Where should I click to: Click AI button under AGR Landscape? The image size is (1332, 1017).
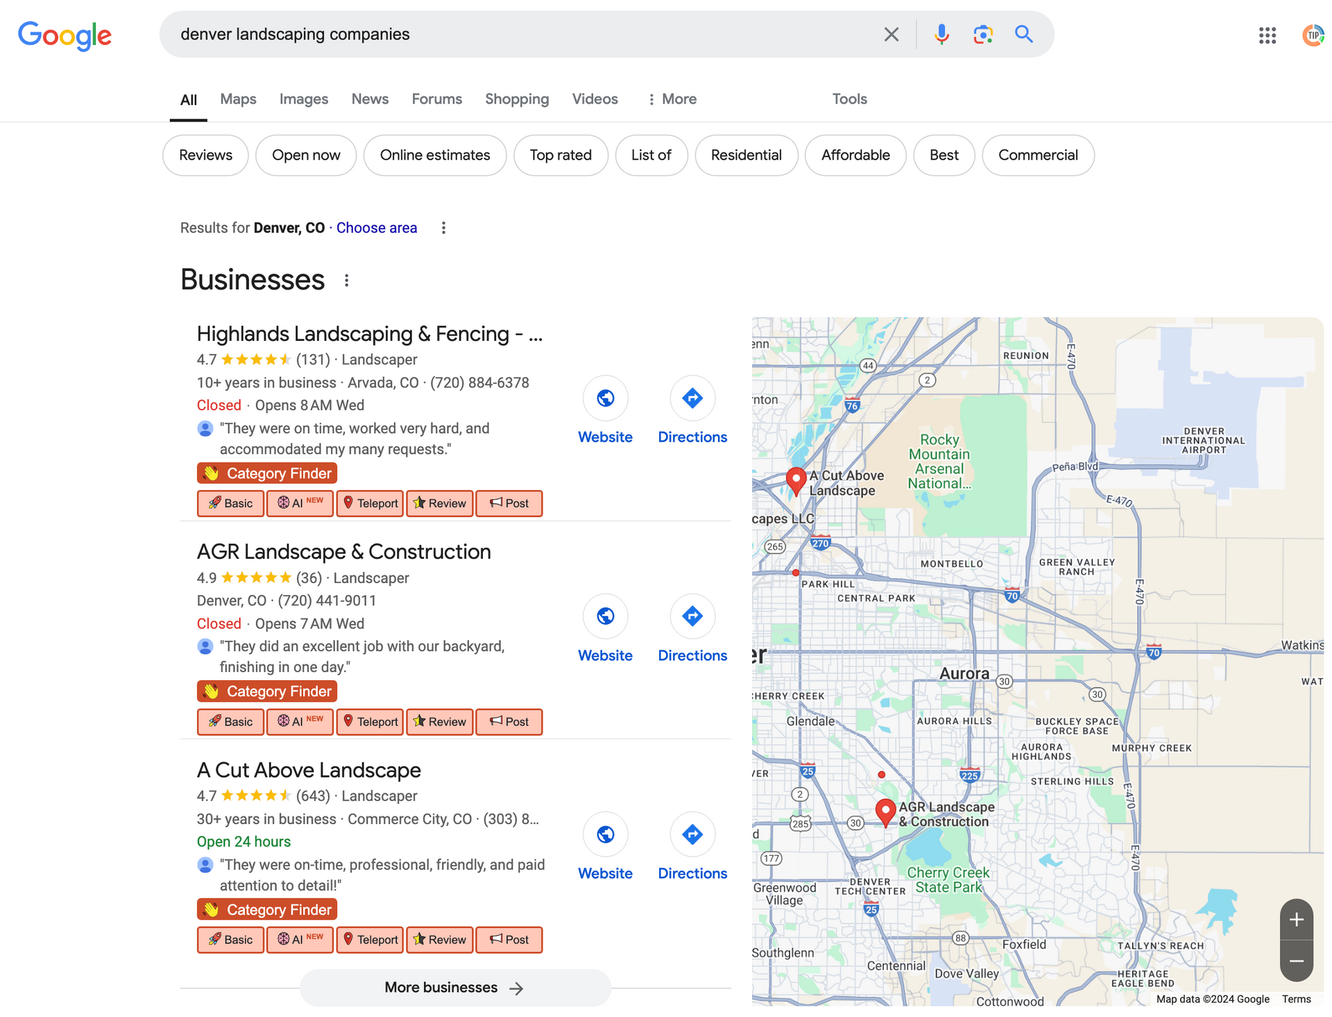(300, 722)
